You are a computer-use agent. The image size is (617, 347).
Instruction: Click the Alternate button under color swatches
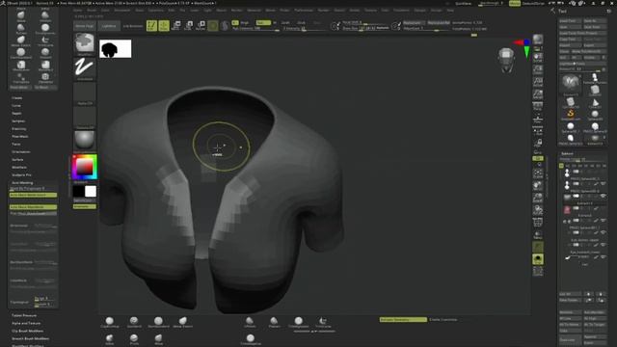pos(84,206)
